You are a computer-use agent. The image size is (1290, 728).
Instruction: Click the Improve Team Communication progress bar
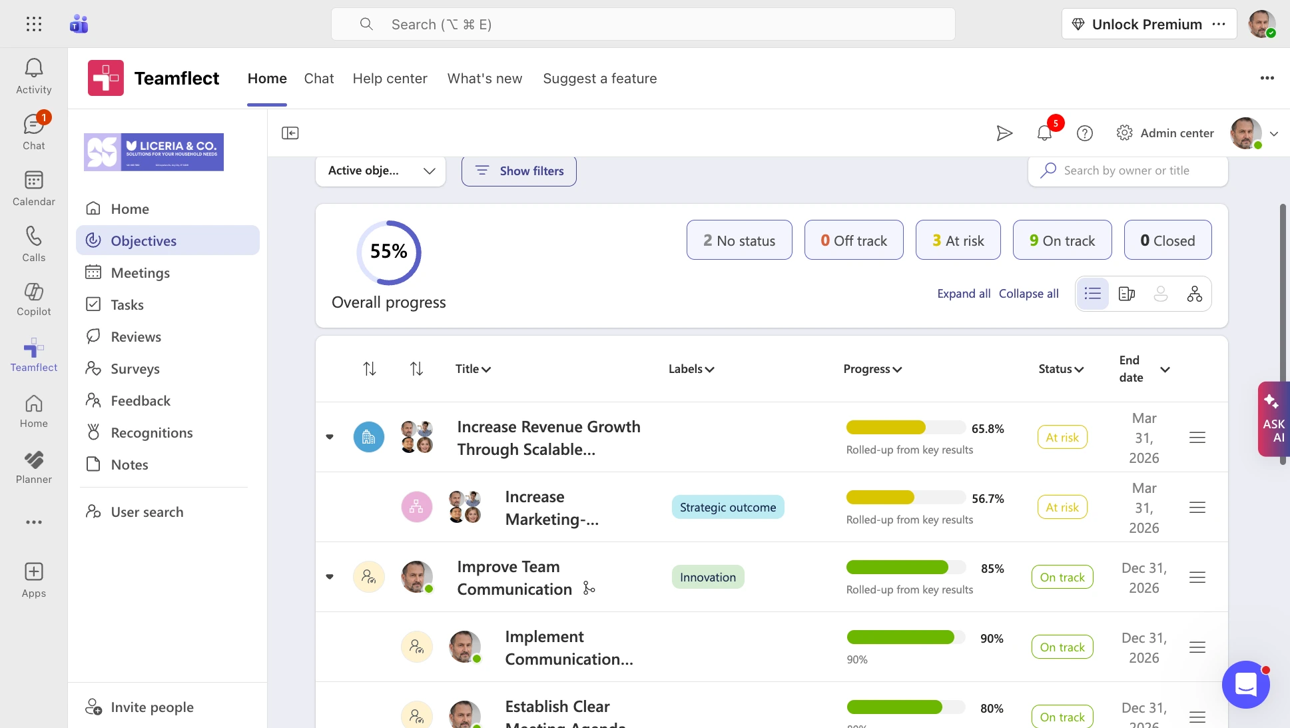tap(904, 567)
